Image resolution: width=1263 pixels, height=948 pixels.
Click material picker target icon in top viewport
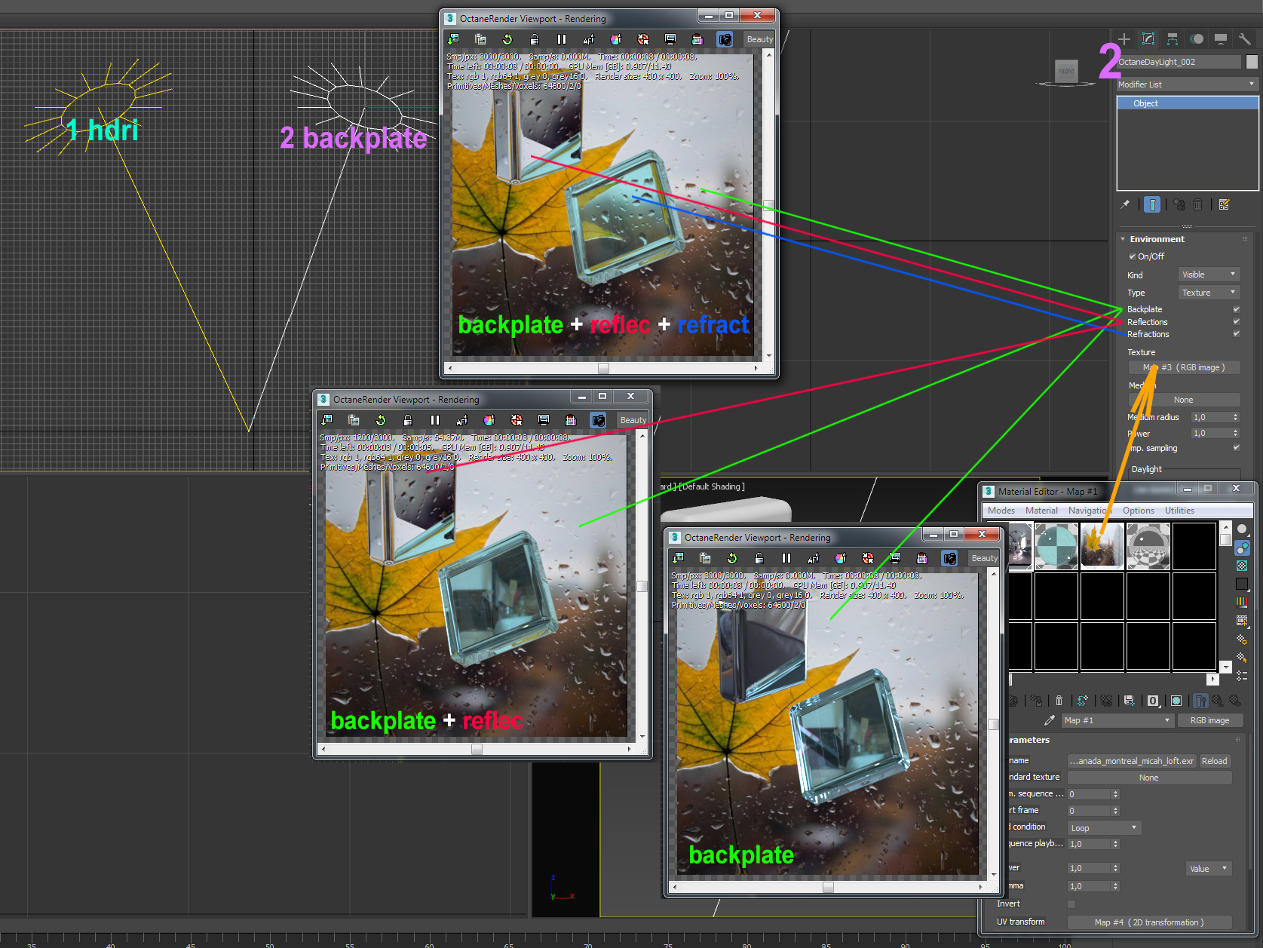[x=643, y=39]
